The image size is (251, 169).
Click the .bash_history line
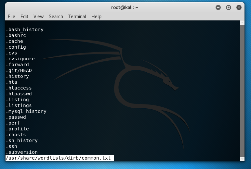coord(25,30)
